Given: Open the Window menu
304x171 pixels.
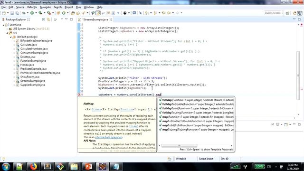Looking at the screenshot, I should click(x=89, y=7).
